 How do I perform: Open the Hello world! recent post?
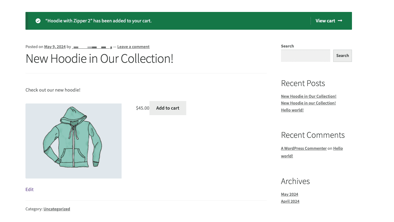coord(292,110)
